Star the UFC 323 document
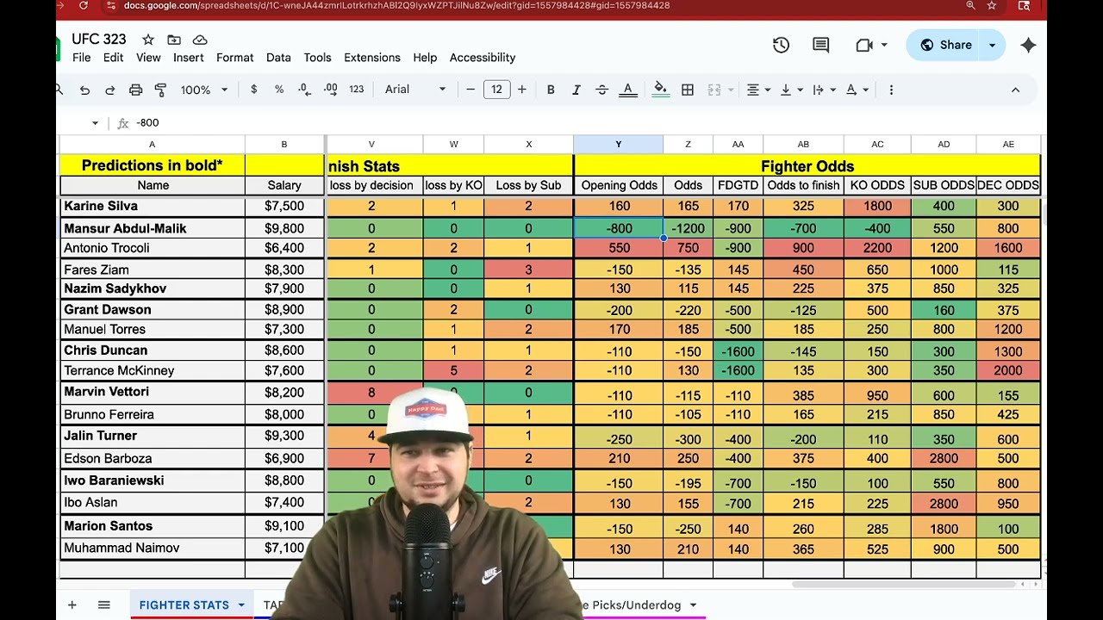The image size is (1103, 620). [x=148, y=40]
